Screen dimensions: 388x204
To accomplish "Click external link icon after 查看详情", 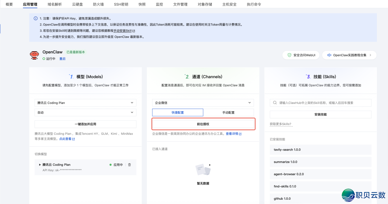I will tap(240, 134).
